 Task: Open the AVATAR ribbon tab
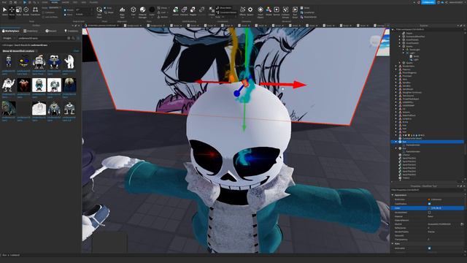pyautogui.click(x=65, y=2)
